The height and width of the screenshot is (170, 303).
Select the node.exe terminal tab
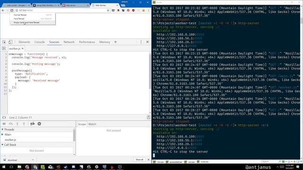(x=203, y=162)
